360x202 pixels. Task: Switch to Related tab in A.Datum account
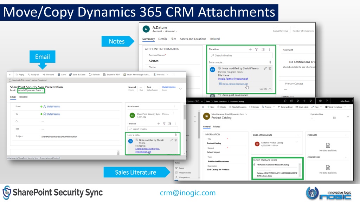[x=215, y=39]
